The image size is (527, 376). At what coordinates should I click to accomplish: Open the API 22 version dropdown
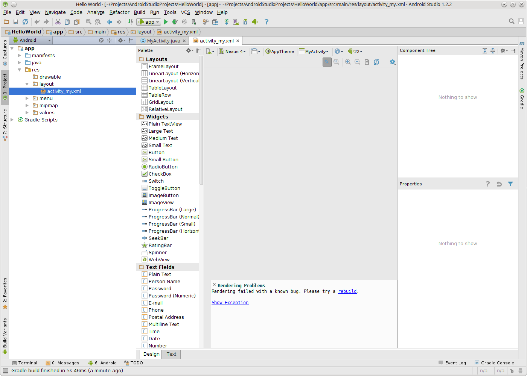coord(355,52)
